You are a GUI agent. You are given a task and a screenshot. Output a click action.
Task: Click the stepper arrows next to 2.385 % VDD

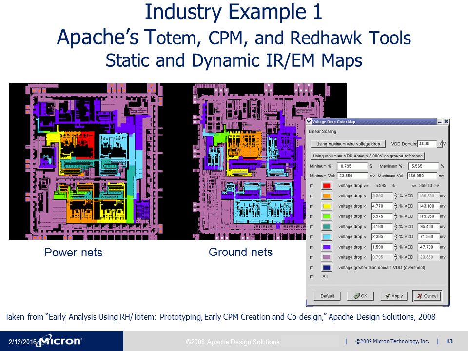point(395,237)
